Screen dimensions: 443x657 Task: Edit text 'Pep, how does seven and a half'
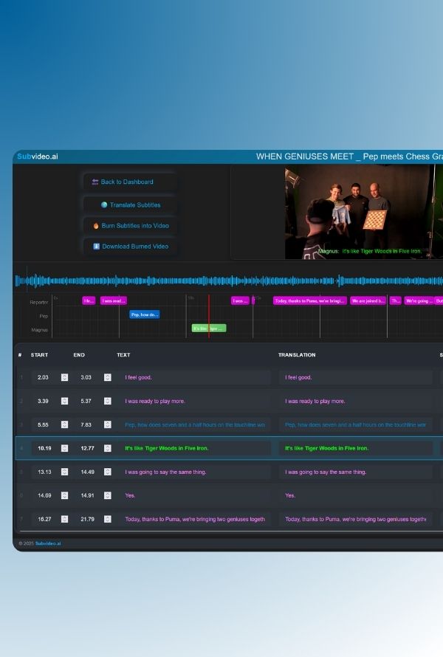195,424
